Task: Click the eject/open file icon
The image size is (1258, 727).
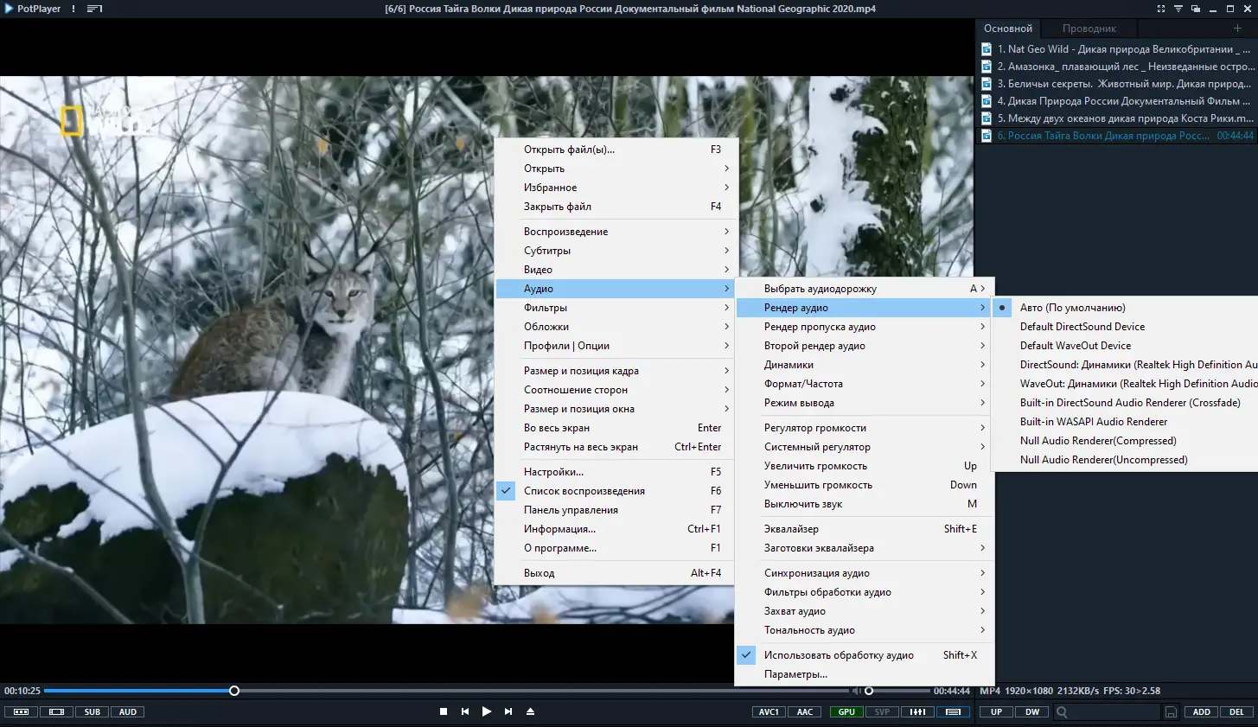Action: (530, 711)
